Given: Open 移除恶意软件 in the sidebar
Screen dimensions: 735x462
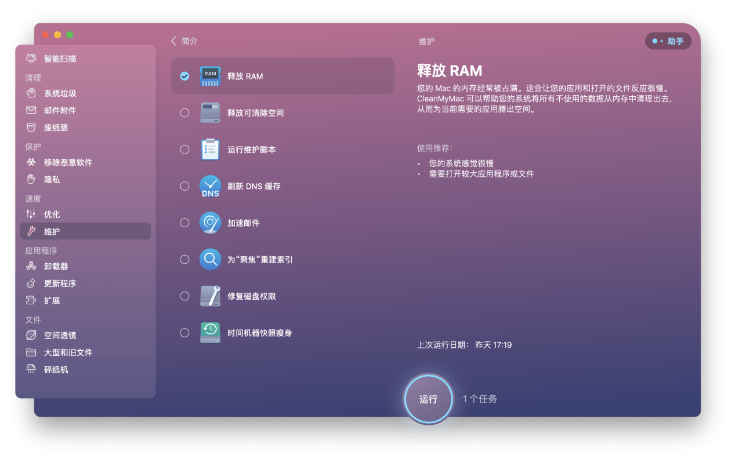Looking at the screenshot, I should click(x=58, y=162).
